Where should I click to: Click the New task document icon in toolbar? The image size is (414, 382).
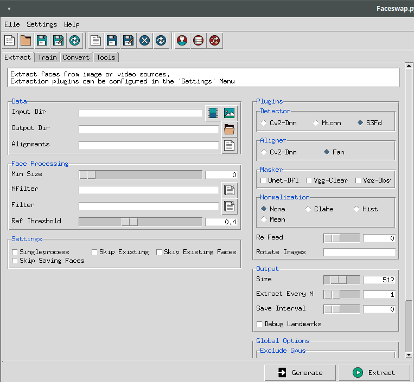pyautogui.click(x=95, y=41)
